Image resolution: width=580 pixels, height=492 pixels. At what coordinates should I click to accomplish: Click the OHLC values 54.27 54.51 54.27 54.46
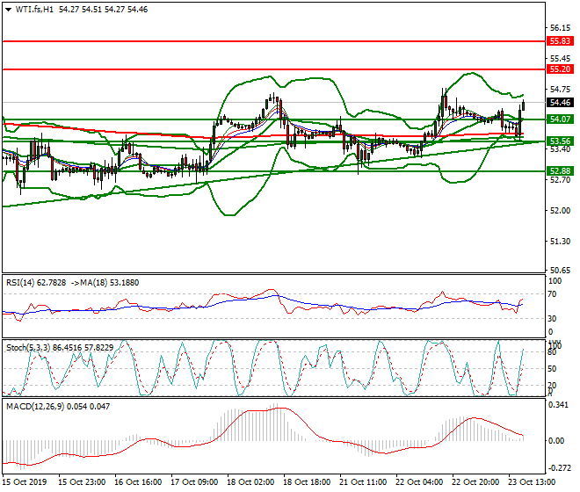(x=103, y=10)
